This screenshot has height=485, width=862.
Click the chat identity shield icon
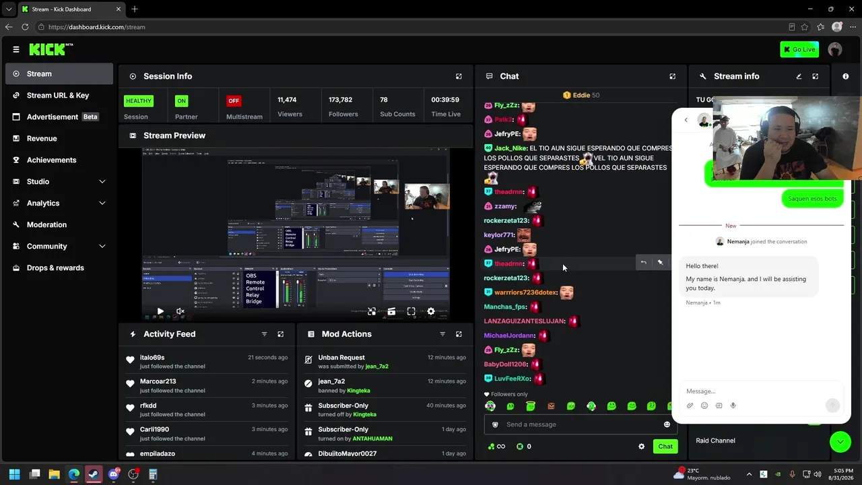495,424
